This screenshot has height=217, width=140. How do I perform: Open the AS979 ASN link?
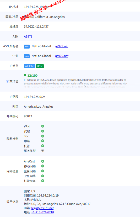tap(28, 36)
